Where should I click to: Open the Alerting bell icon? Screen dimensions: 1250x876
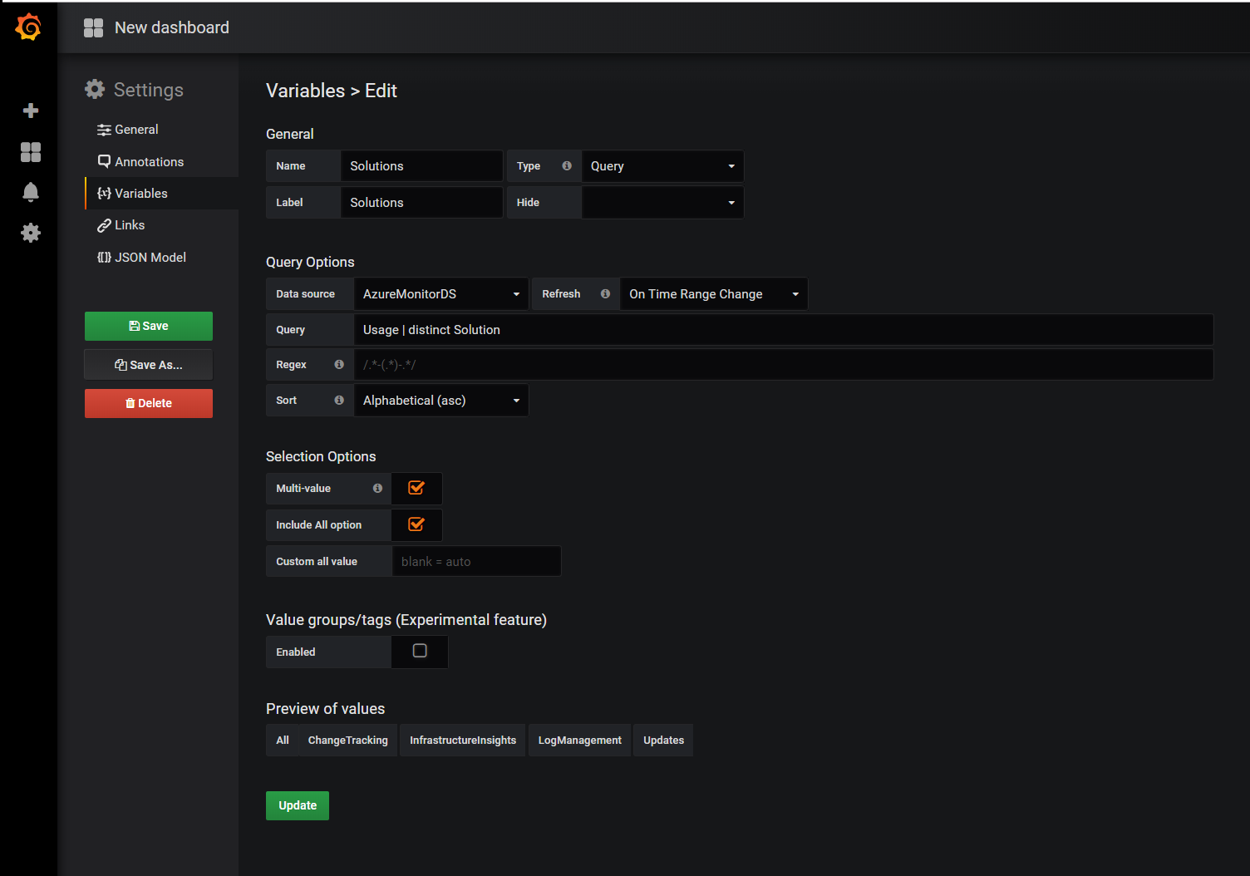click(31, 192)
